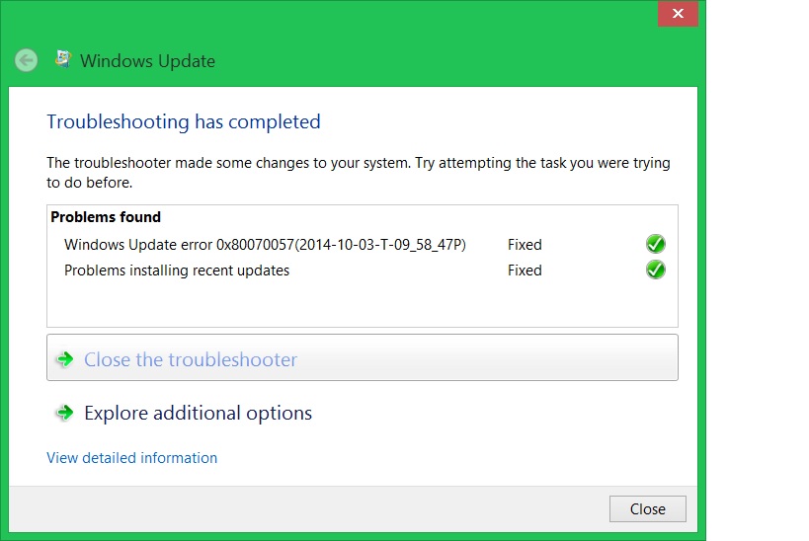
Task: Click Fixed status for error 0x80070057
Action: [x=525, y=245]
